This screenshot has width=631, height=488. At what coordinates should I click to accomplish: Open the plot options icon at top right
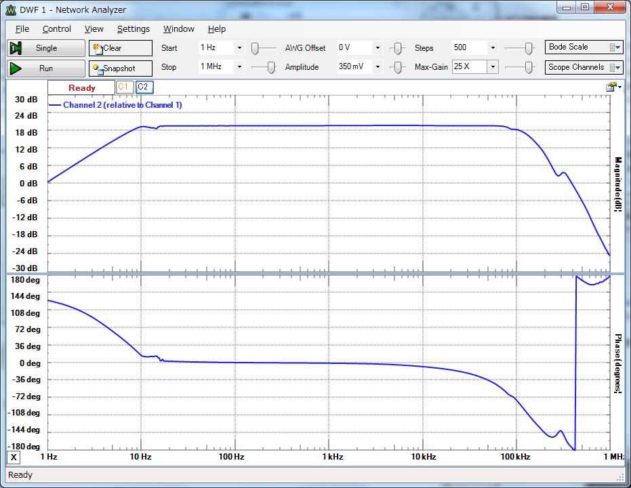612,87
